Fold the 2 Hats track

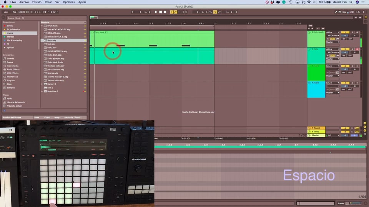click(x=309, y=49)
